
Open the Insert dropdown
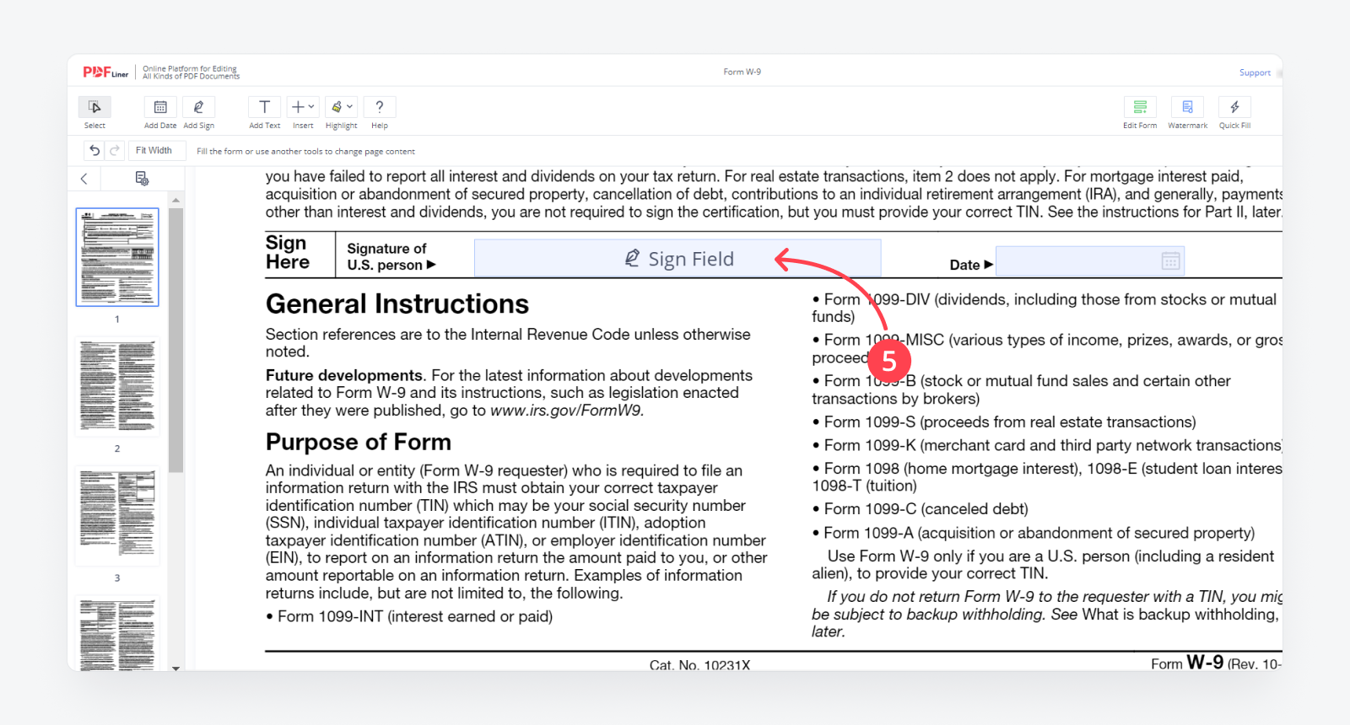[303, 107]
